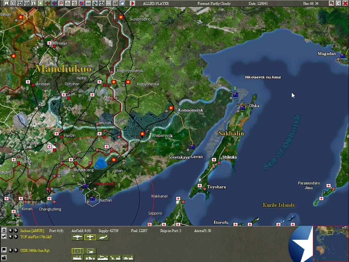Click the 'C' button at top right

point(338,3)
